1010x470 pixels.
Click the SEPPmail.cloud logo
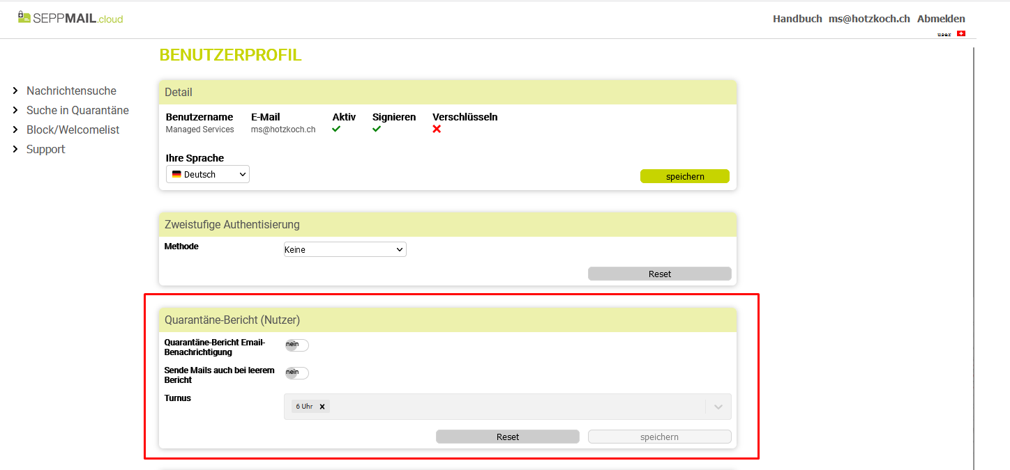70,18
